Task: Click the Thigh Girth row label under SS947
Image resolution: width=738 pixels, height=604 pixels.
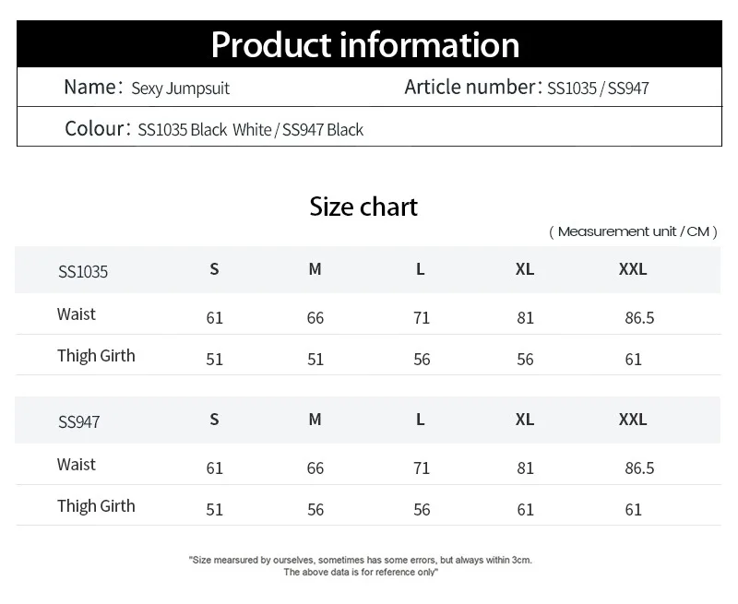Action: (x=96, y=506)
